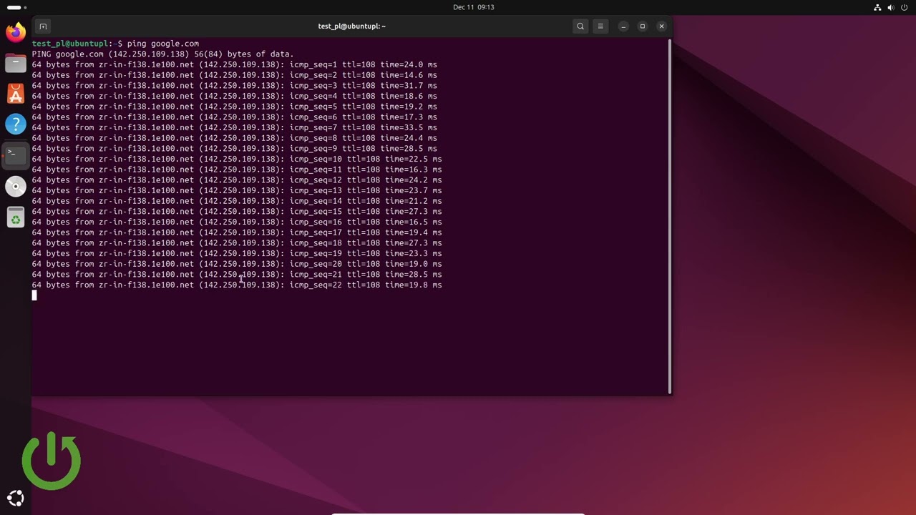
Task: Launch App Center from the dock
Action: pyautogui.click(x=15, y=94)
